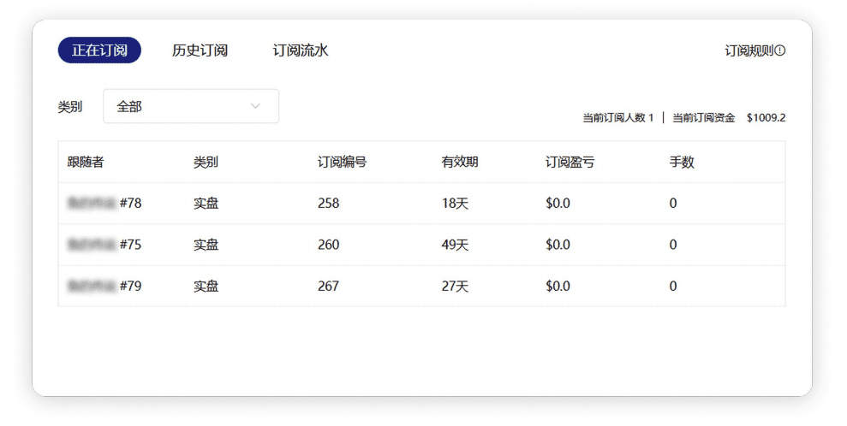Click the 订阅编号 column header
The height and width of the screenshot is (426, 847).
pos(342,162)
